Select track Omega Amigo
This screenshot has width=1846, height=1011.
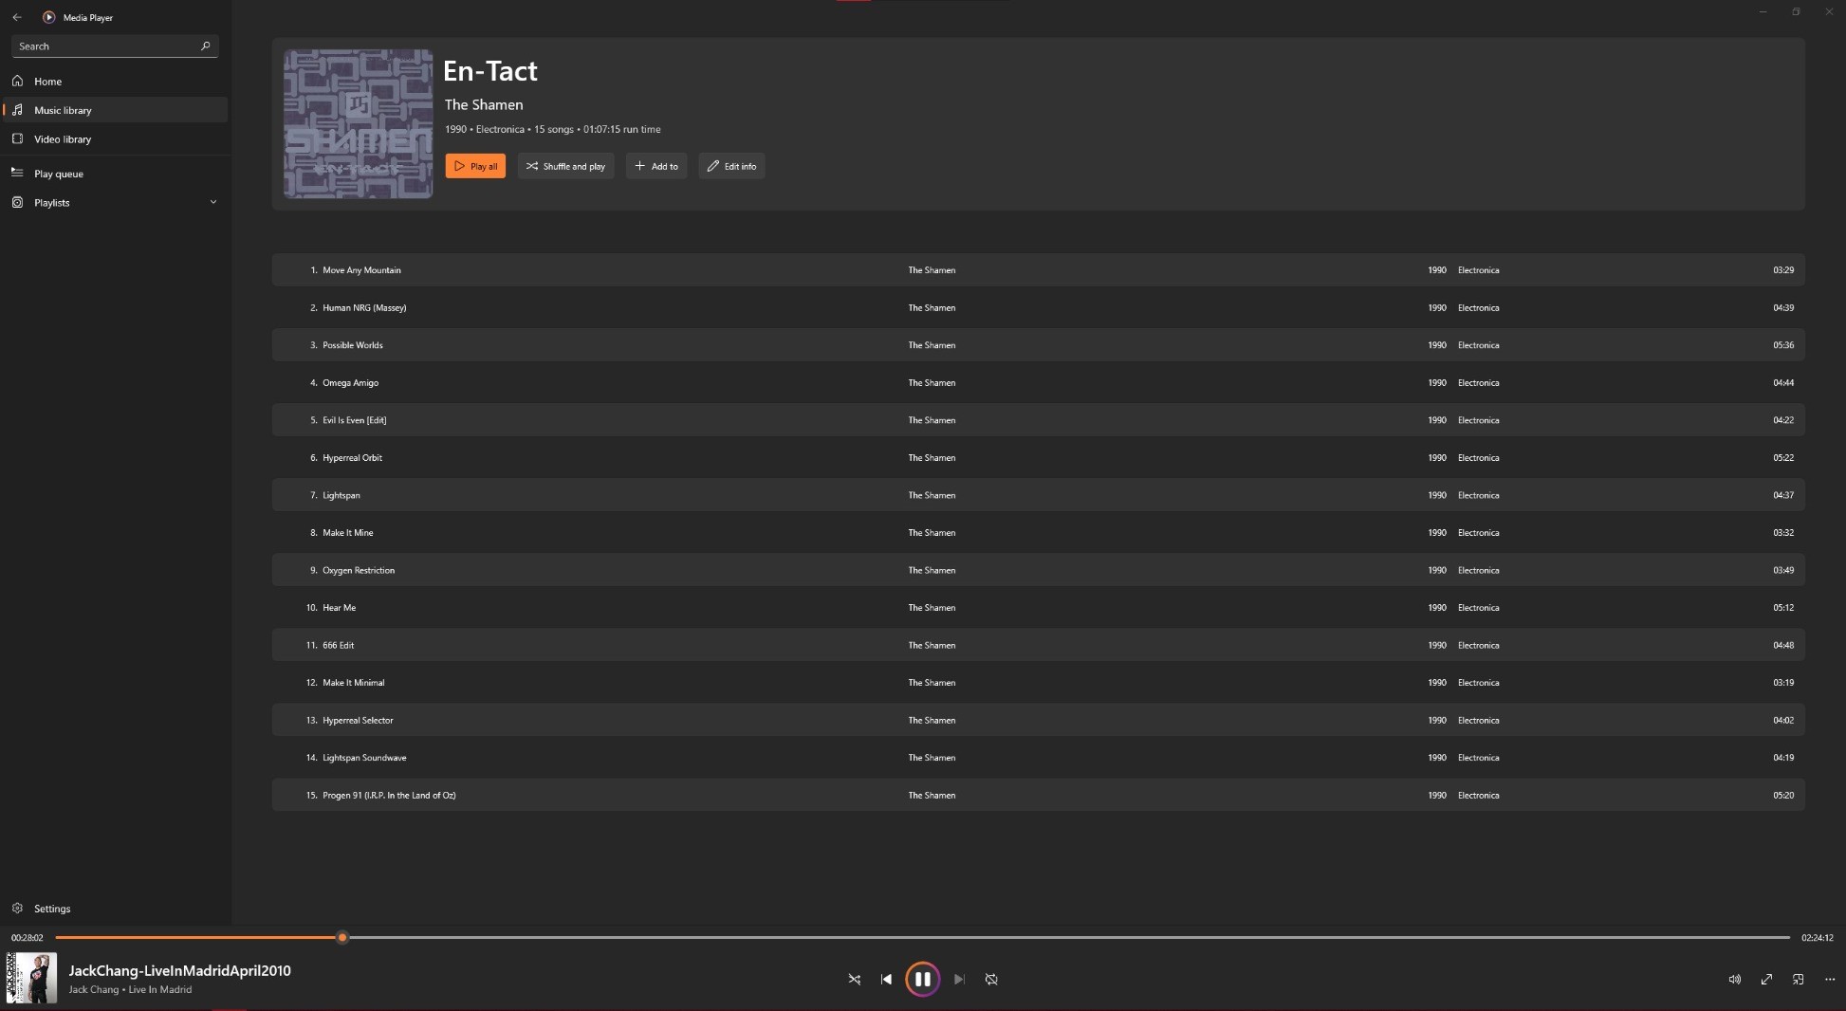pyautogui.click(x=1038, y=382)
